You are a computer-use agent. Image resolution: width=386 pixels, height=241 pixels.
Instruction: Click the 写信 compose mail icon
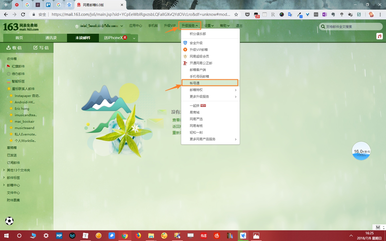coord(35,48)
